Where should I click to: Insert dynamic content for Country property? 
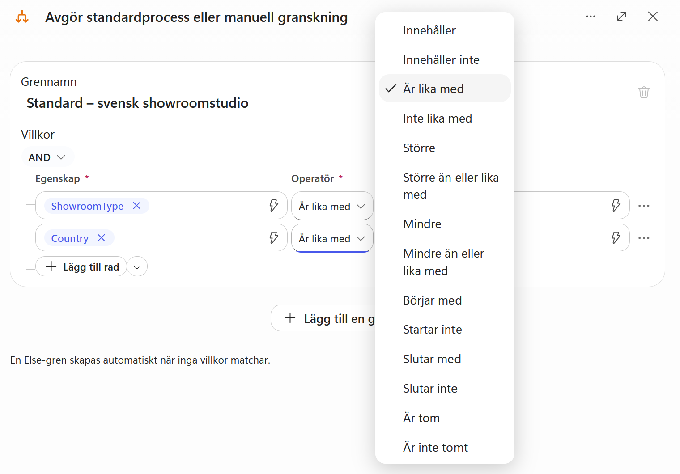274,238
